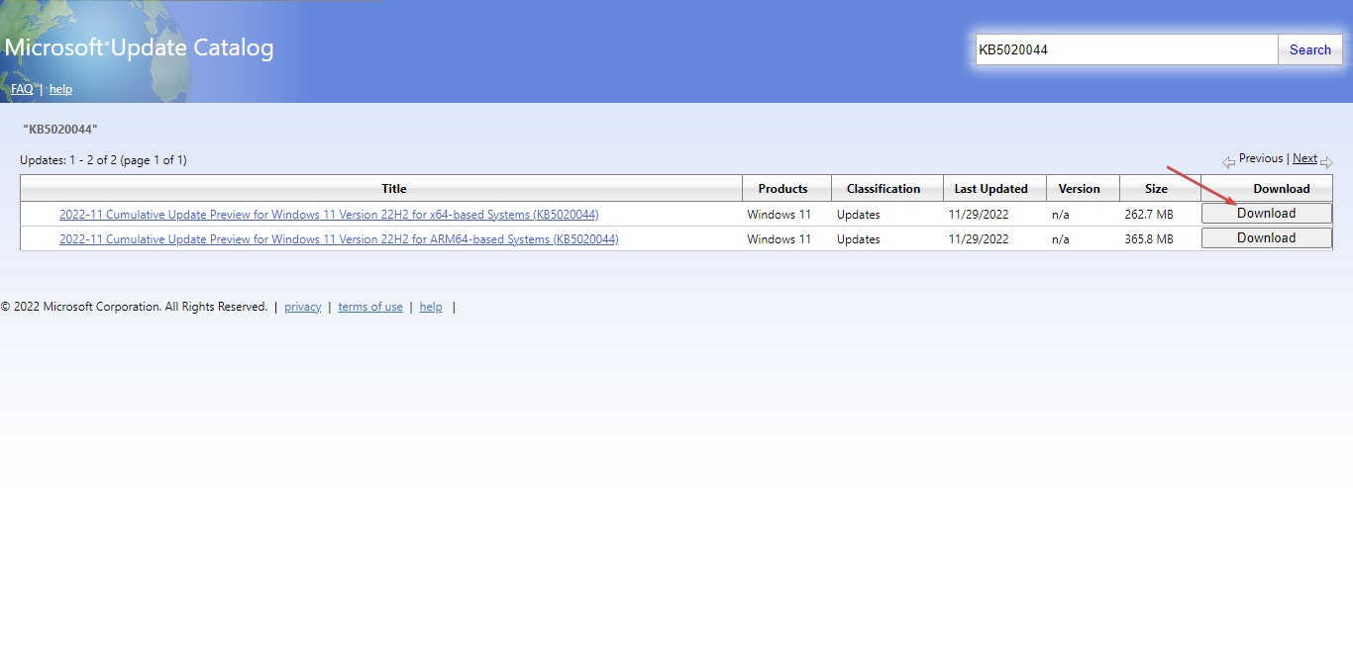The height and width of the screenshot is (646, 1353).
Task: Click the Previous page label
Action: click(x=1261, y=158)
